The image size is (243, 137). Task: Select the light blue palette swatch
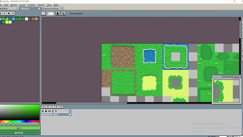click(x=14, y=19)
